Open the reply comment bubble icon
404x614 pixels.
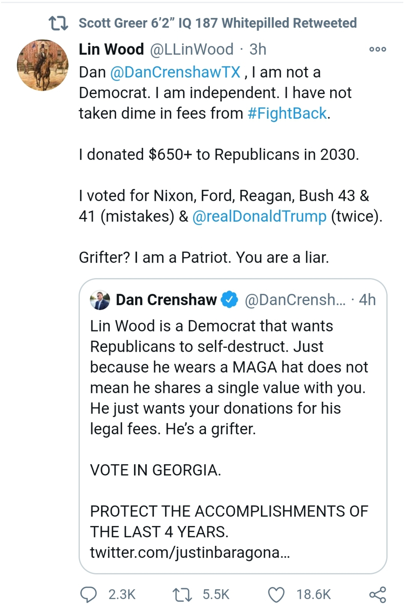point(88,595)
